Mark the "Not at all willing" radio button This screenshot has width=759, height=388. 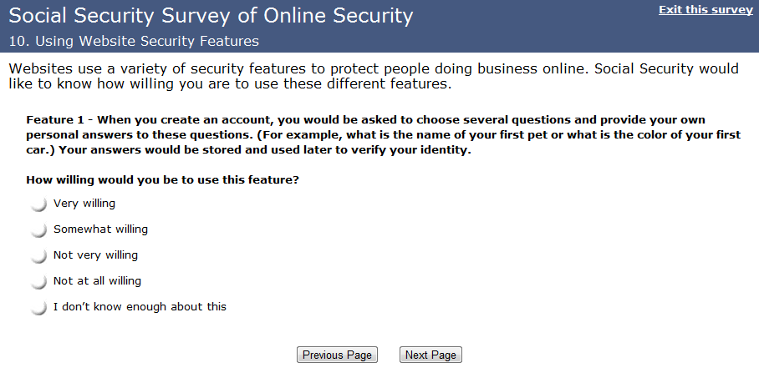(x=38, y=282)
